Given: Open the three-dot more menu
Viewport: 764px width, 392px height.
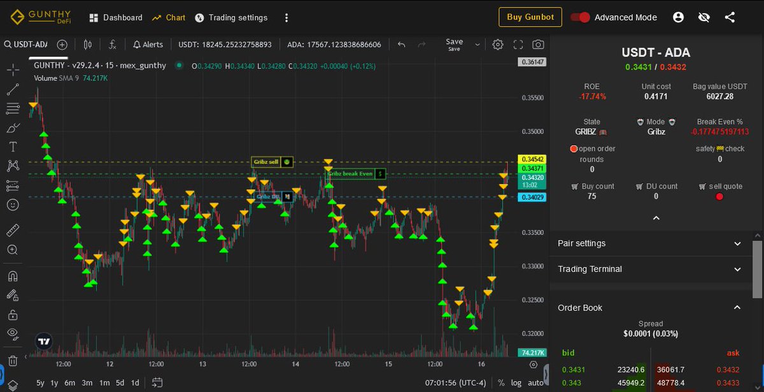Looking at the screenshot, I should pos(286,18).
